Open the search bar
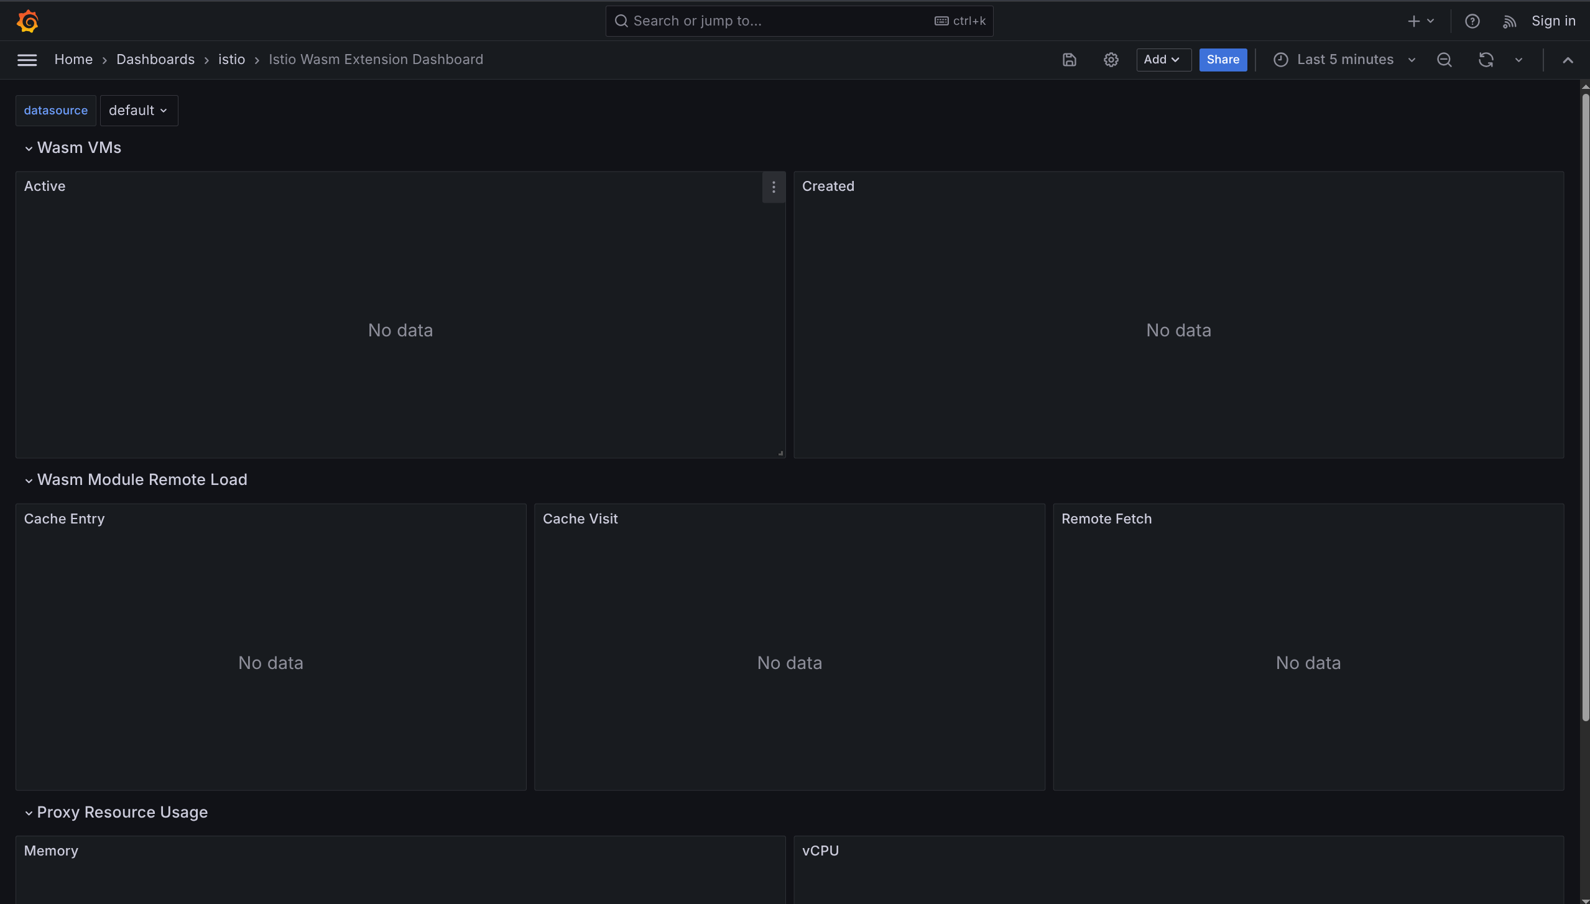Image resolution: width=1590 pixels, height=904 pixels. click(798, 21)
